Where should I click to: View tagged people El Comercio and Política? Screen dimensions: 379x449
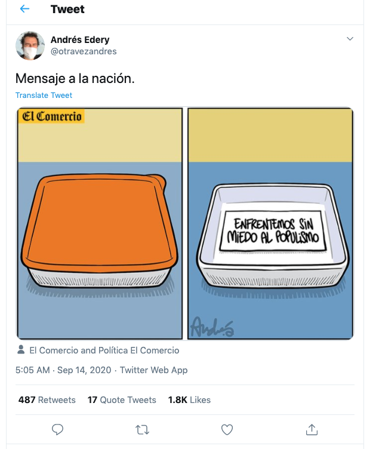pyautogui.click(x=104, y=350)
